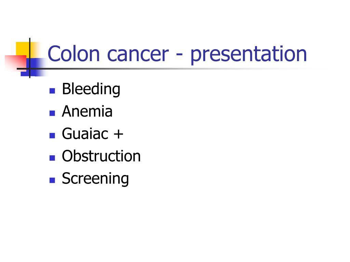Click the Obstruction bullet text
350x262 pixels.
101,156
